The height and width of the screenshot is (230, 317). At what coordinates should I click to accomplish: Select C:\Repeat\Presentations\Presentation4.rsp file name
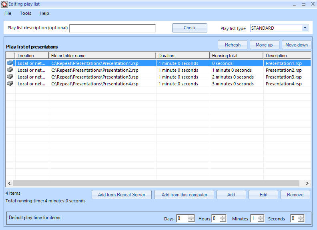(x=95, y=84)
